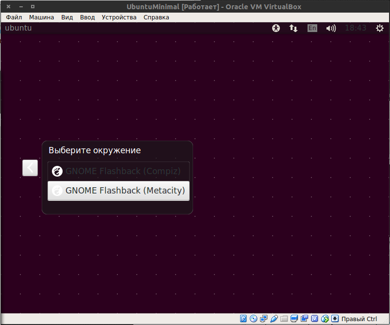The width and height of the screenshot is (390, 325).
Task: Select GNOME Flashback (Metacity) session
Action: pos(118,191)
